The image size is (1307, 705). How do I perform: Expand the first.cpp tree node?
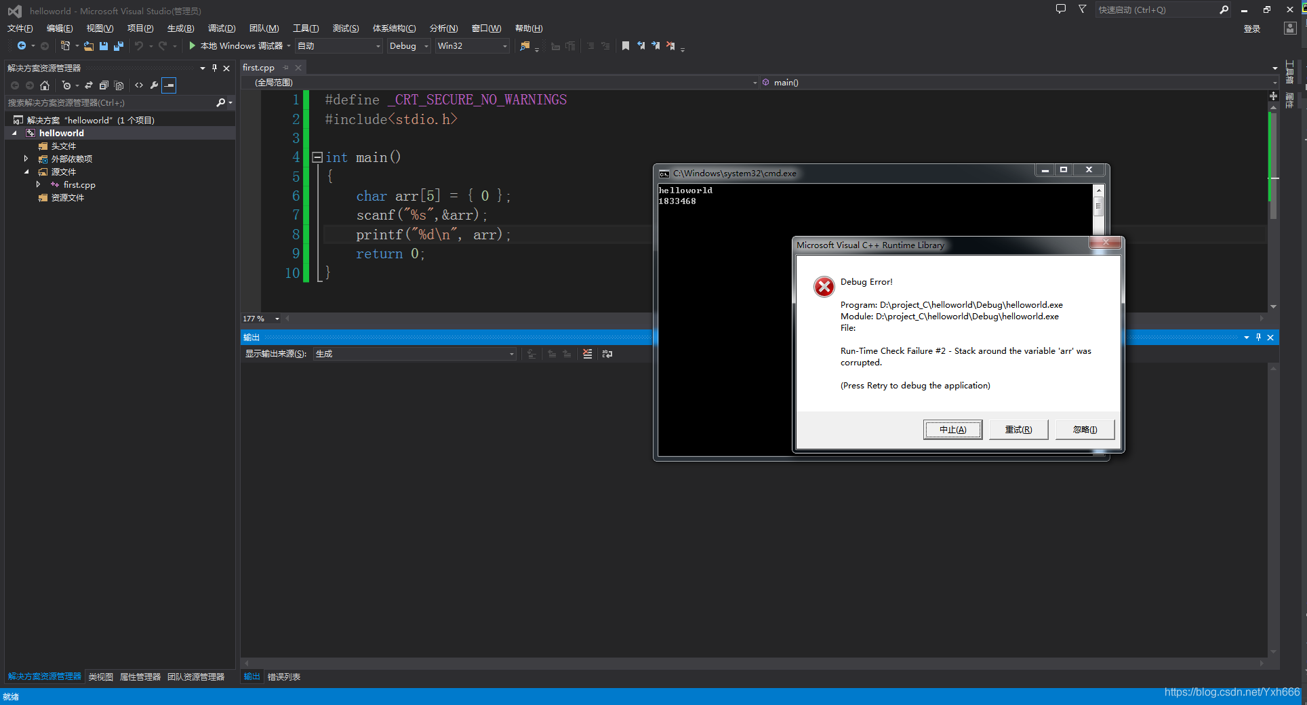pos(39,184)
